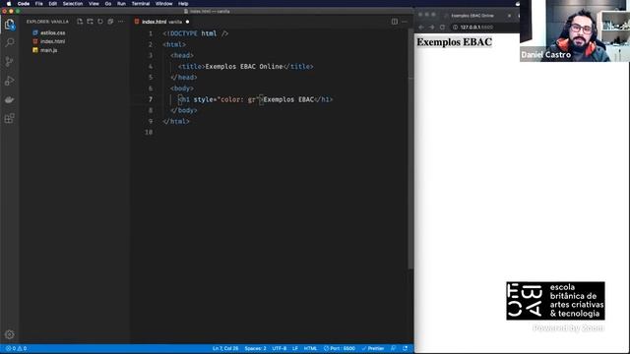630x354 pixels.
Task: Open the Code application menu
Action: (24, 4)
